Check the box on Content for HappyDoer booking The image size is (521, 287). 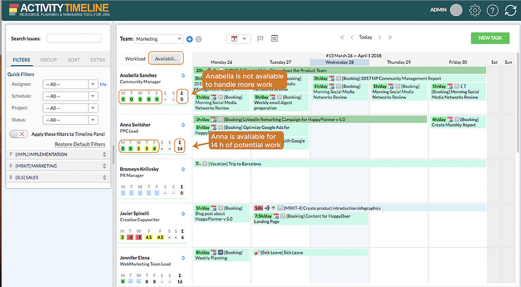pyautogui.click(x=283, y=216)
